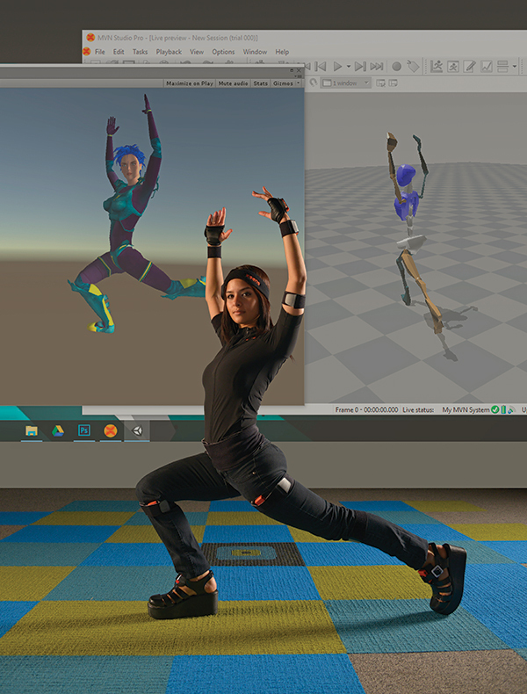Open File Explorer from the taskbar
The image size is (527, 694).
click(31, 430)
